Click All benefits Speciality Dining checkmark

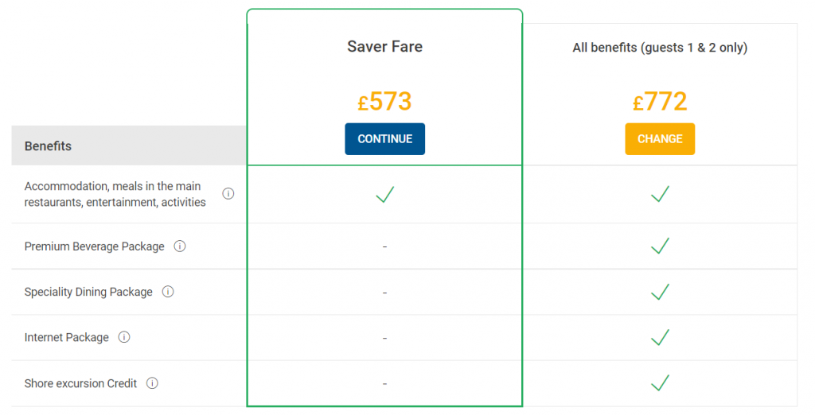click(660, 292)
